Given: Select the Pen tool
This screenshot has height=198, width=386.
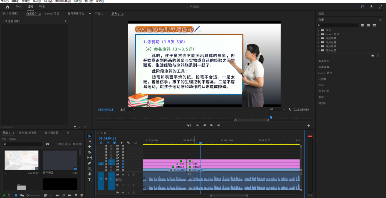Looking at the screenshot, I should coord(89,163).
